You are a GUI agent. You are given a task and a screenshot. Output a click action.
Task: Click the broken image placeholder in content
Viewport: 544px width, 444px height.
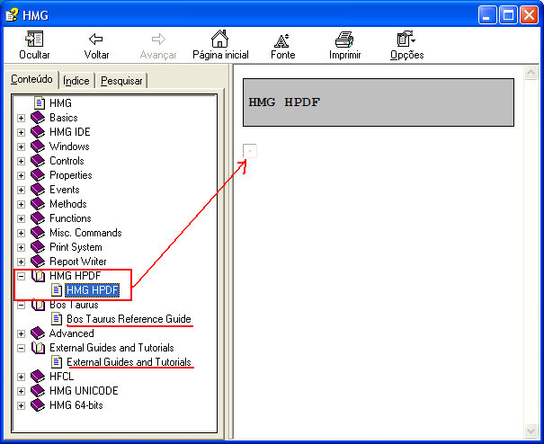pos(250,151)
